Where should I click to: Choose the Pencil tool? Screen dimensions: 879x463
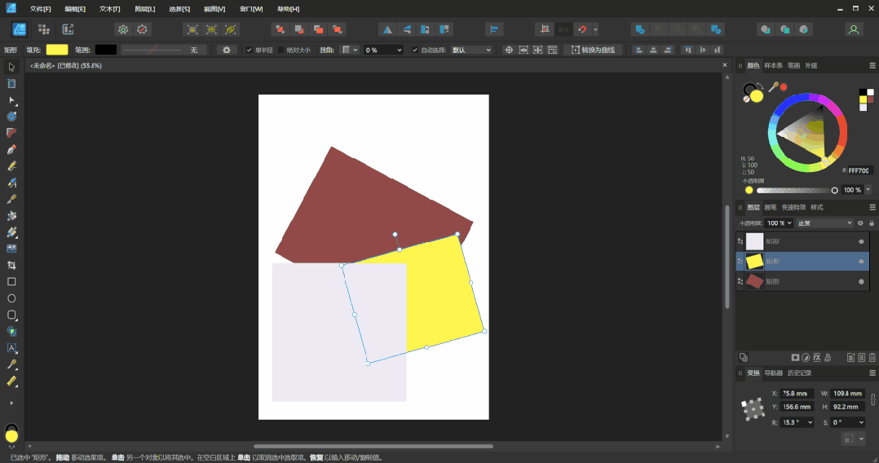point(11,166)
